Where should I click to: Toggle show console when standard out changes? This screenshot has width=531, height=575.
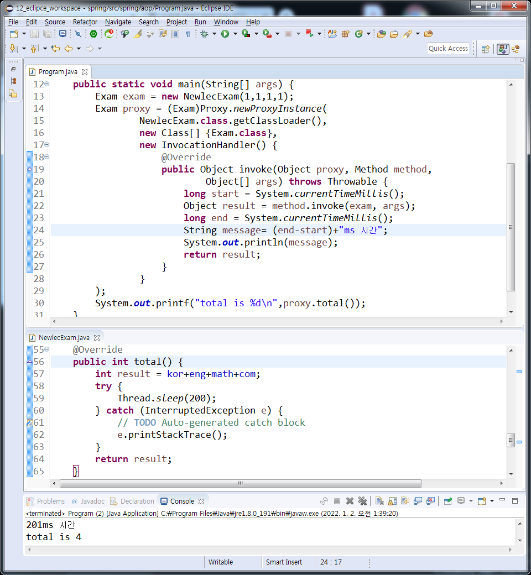pos(418,501)
